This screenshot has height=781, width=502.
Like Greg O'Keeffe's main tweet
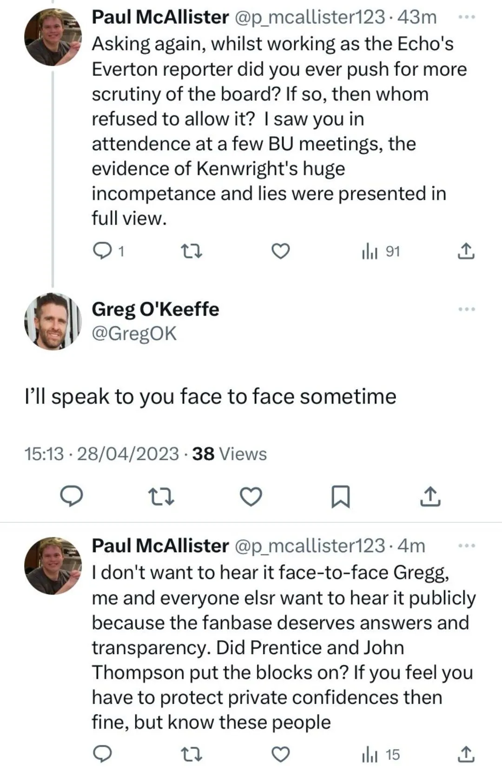tap(251, 496)
